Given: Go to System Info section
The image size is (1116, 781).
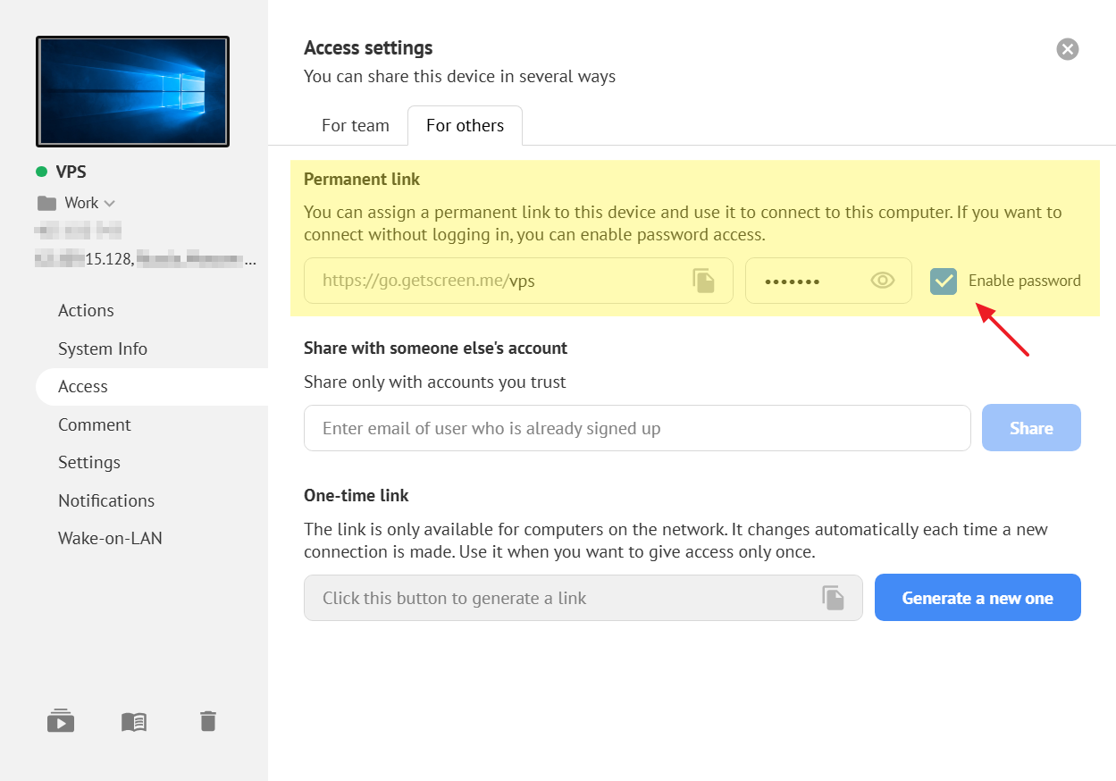Looking at the screenshot, I should click(103, 349).
